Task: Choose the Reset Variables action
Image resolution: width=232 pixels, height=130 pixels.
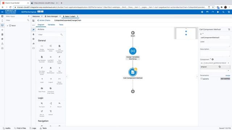Action: click(59, 81)
